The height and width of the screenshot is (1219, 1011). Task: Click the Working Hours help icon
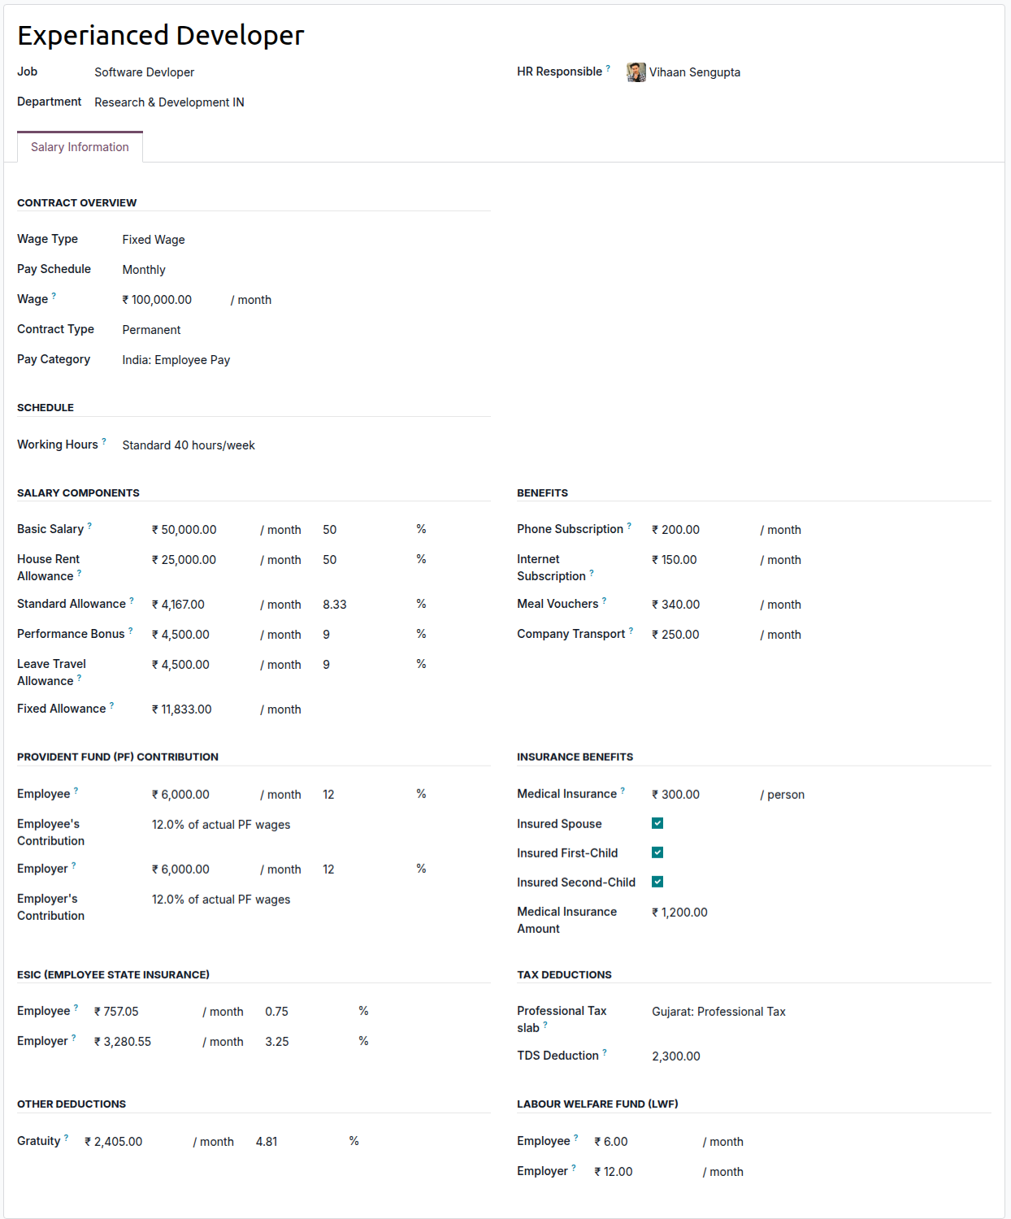coord(106,440)
